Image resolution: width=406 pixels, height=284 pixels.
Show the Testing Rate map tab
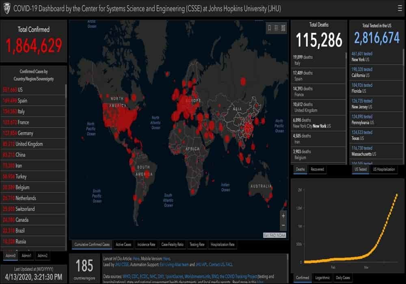(x=197, y=244)
